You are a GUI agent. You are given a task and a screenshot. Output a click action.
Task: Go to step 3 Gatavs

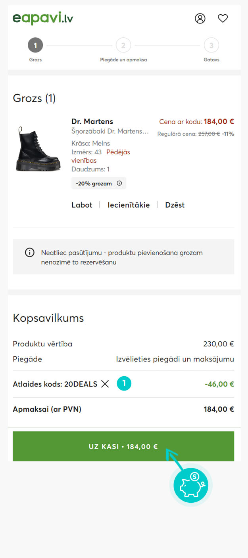(x=211, y=46)
